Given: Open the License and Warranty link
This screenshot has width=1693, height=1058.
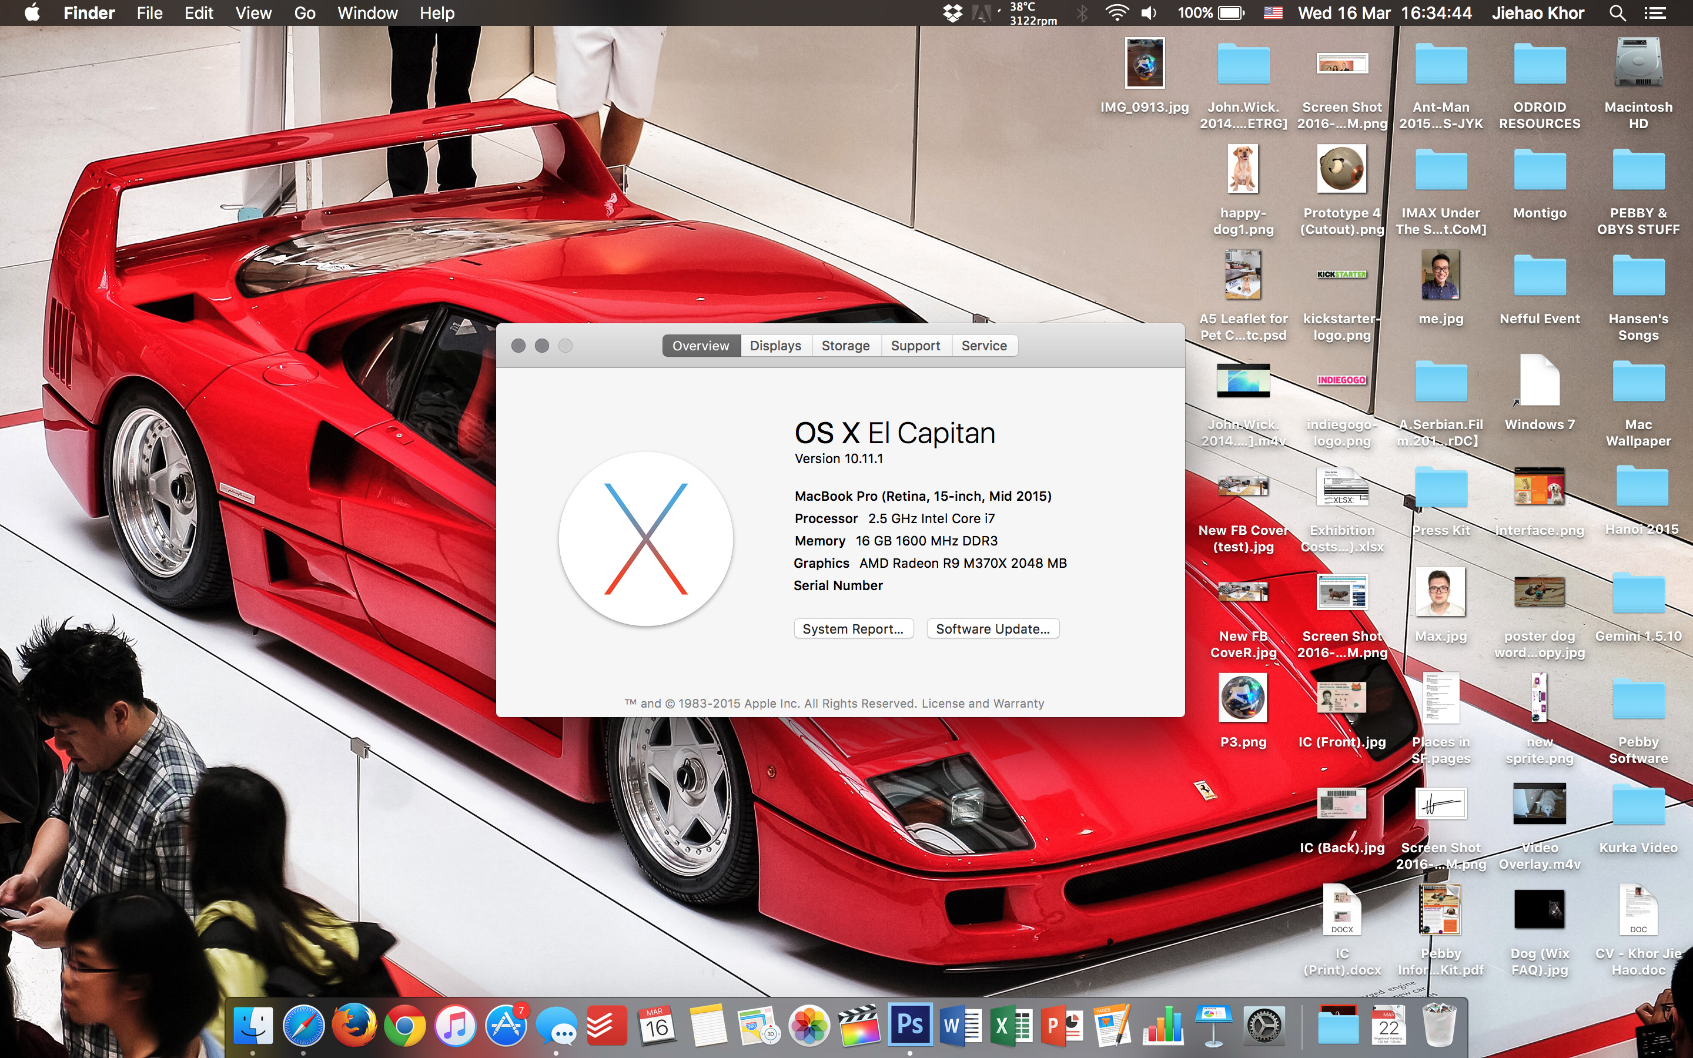Looking at the screenshot, I should click(982, 703).
